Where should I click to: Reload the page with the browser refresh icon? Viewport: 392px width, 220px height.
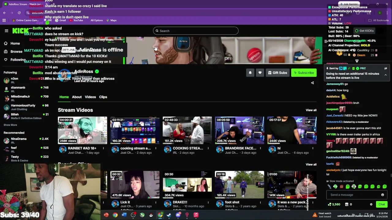(x=19, y=13)
